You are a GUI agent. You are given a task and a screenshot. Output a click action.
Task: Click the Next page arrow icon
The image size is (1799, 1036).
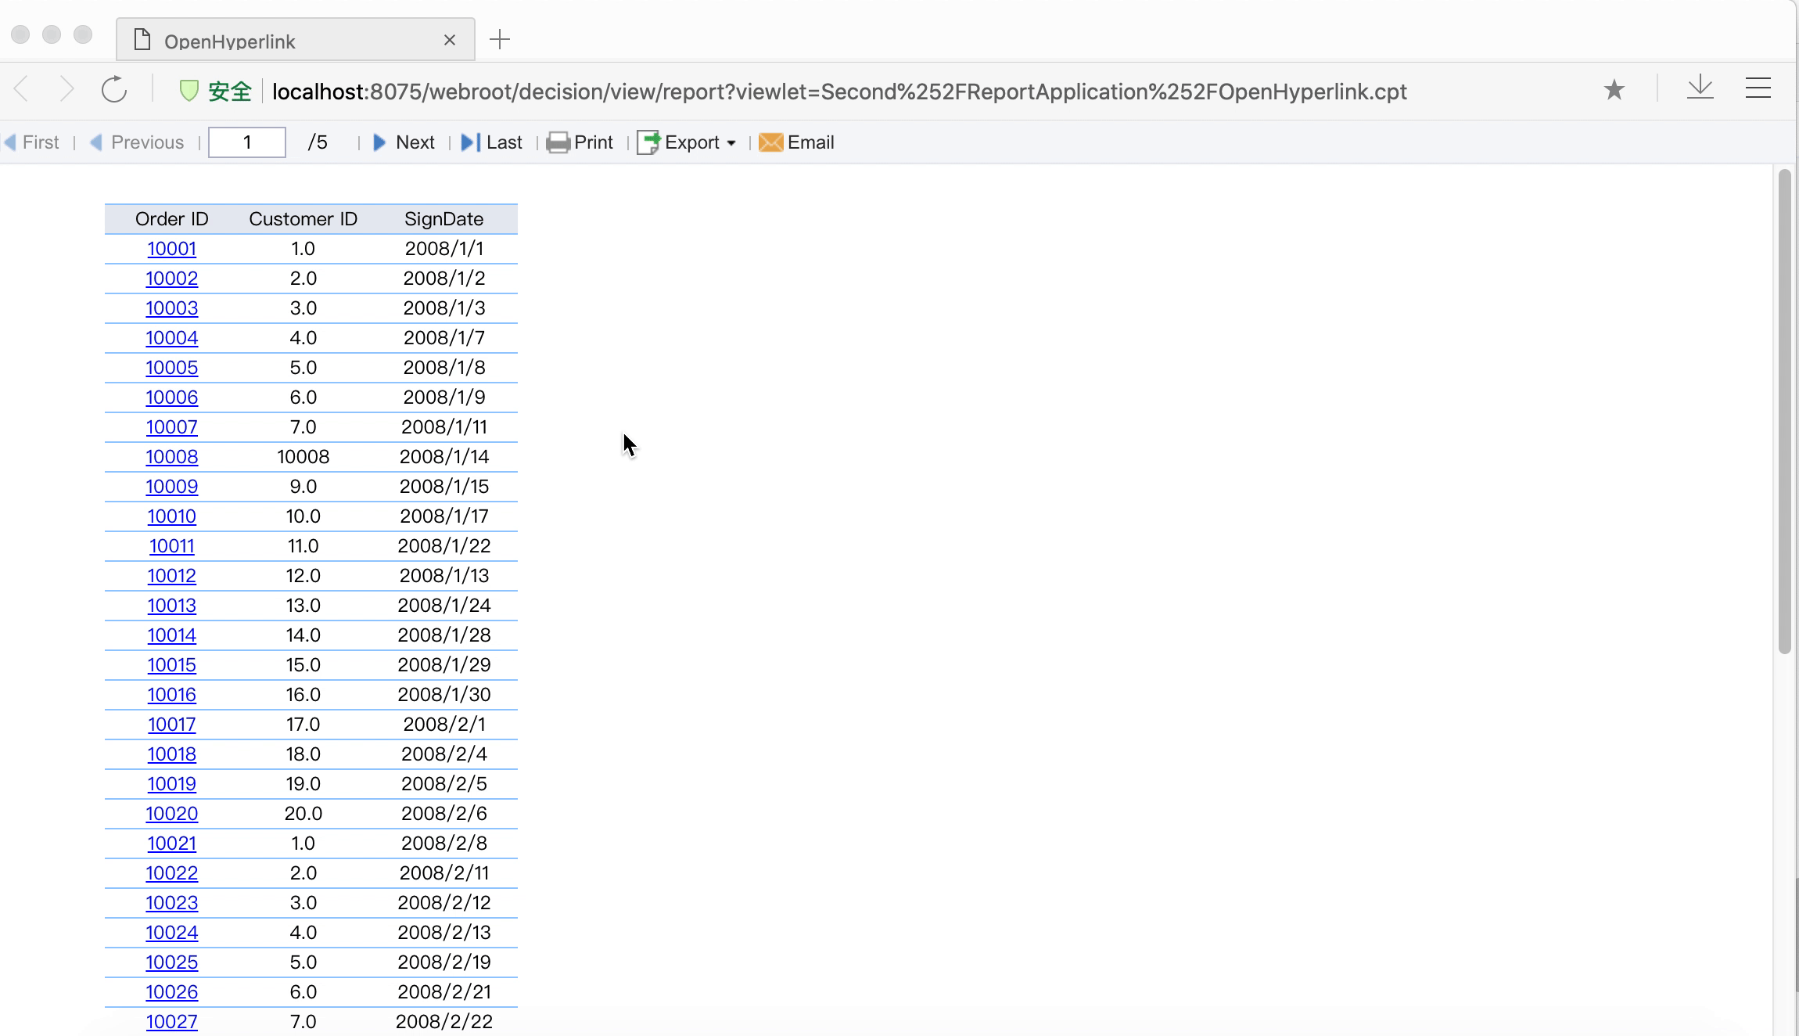pos(379,142)
